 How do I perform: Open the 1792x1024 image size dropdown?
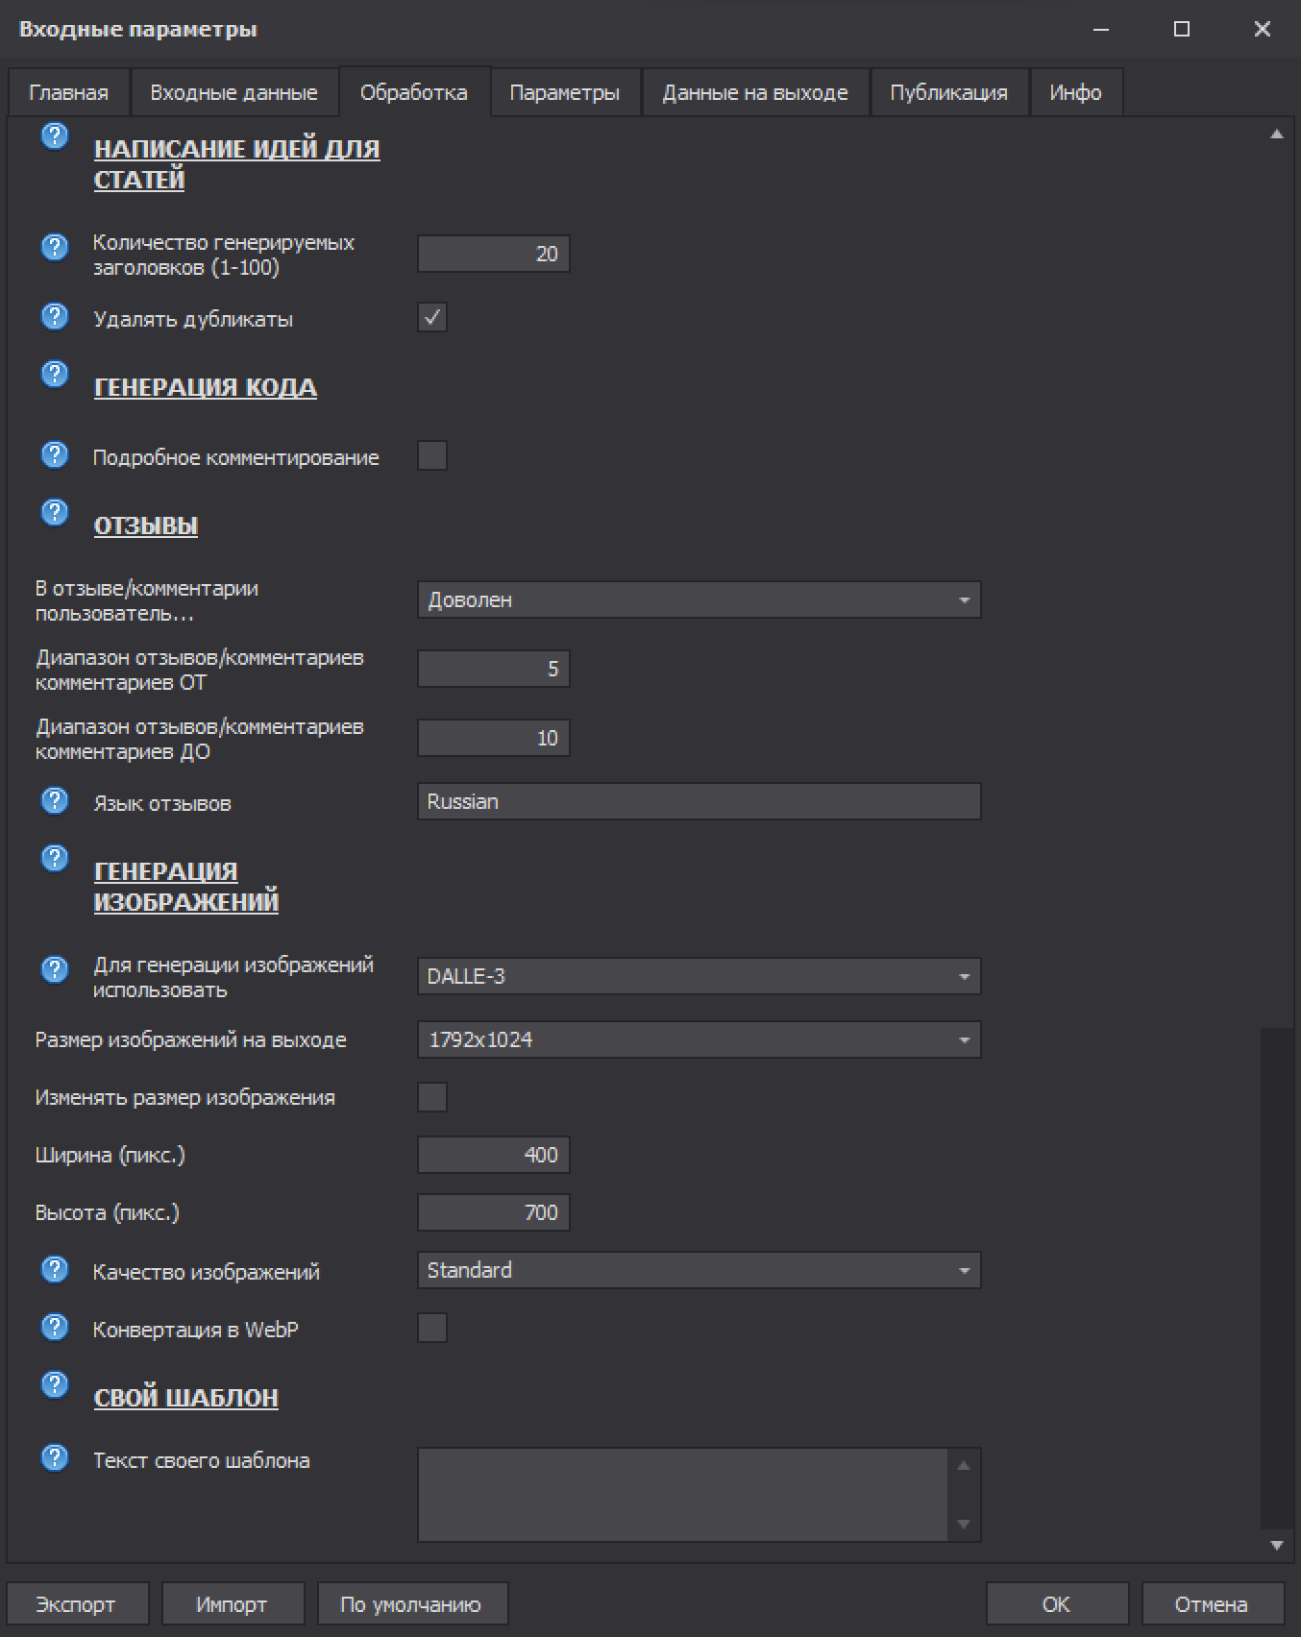click(699, 1039)
